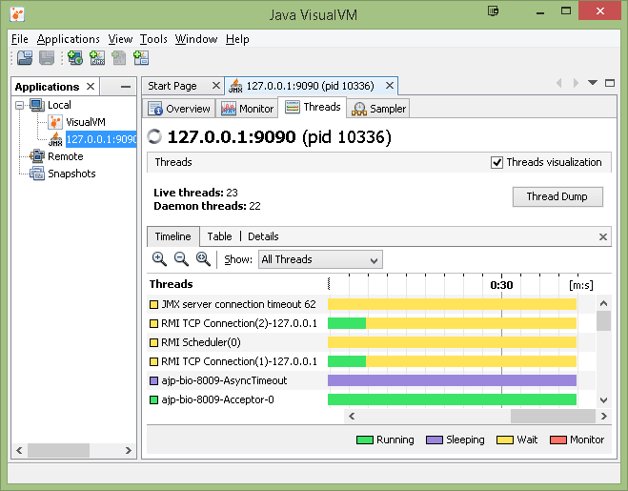Click the 0:30 timeline marker
Image resolution: width=628 pixels, height=491 pixels.
pyautogui.click(x=501, y=285)
